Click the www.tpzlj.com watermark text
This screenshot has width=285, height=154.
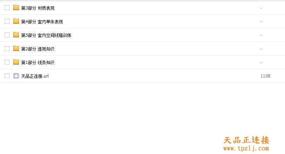(x=246, y=148)
